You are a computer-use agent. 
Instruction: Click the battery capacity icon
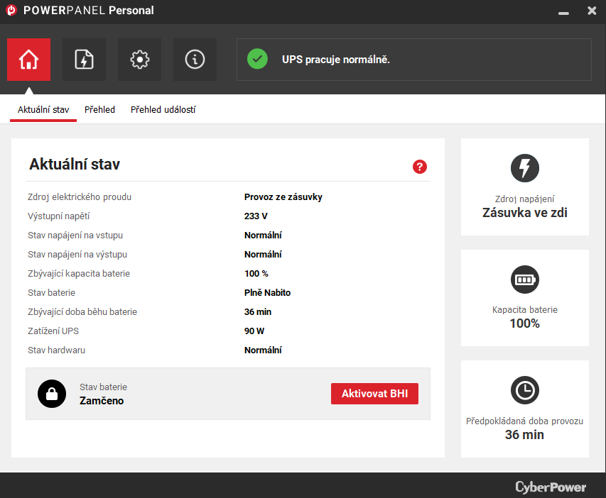(x=524, y=280)
